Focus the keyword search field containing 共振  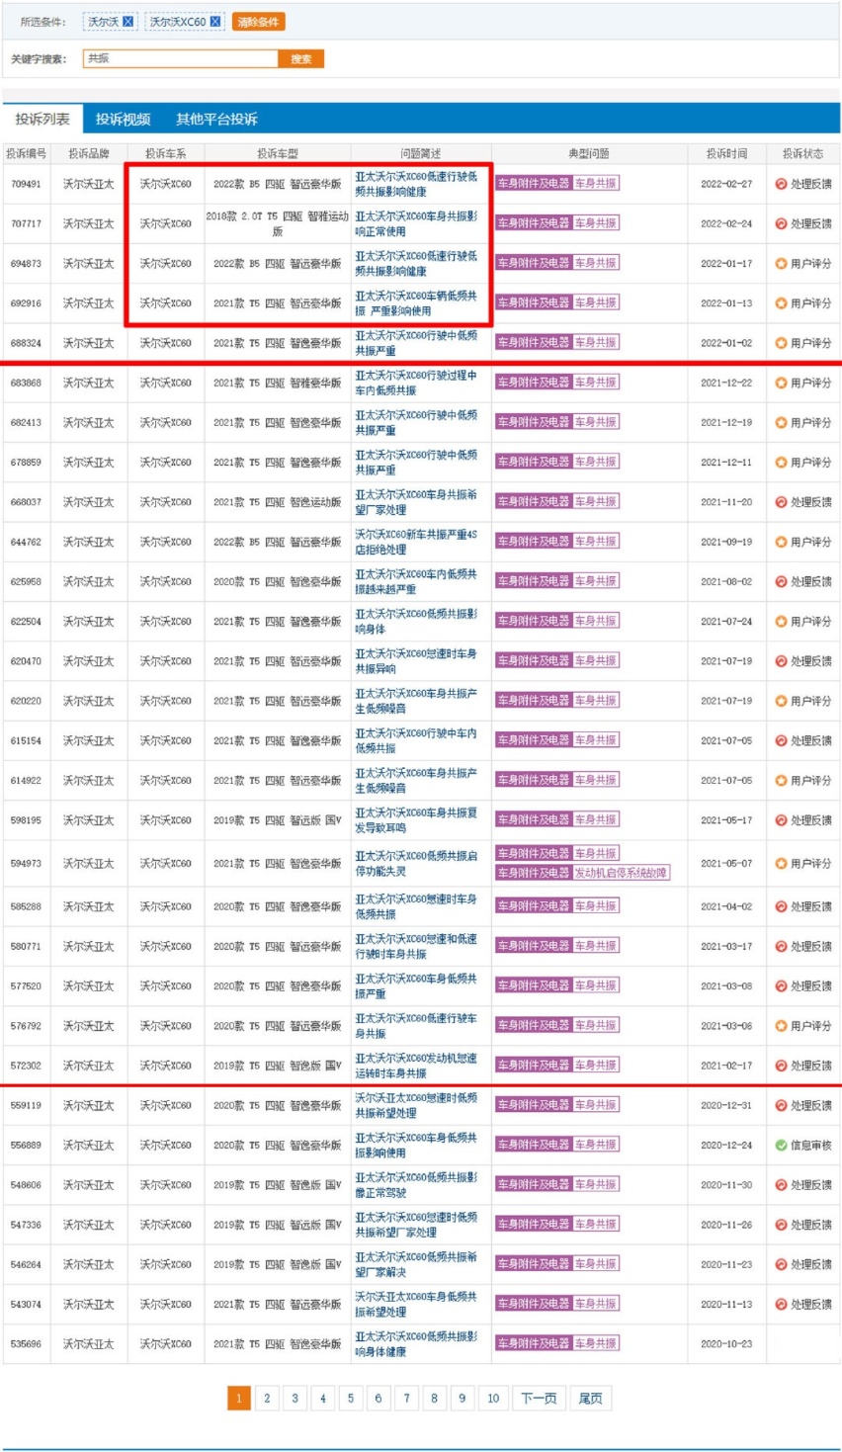point(181,59)
